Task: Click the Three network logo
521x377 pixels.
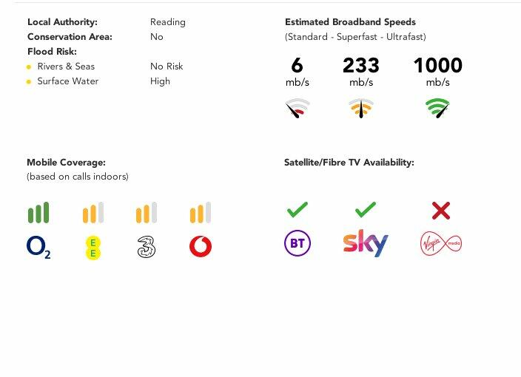Action: coord(147,247)
